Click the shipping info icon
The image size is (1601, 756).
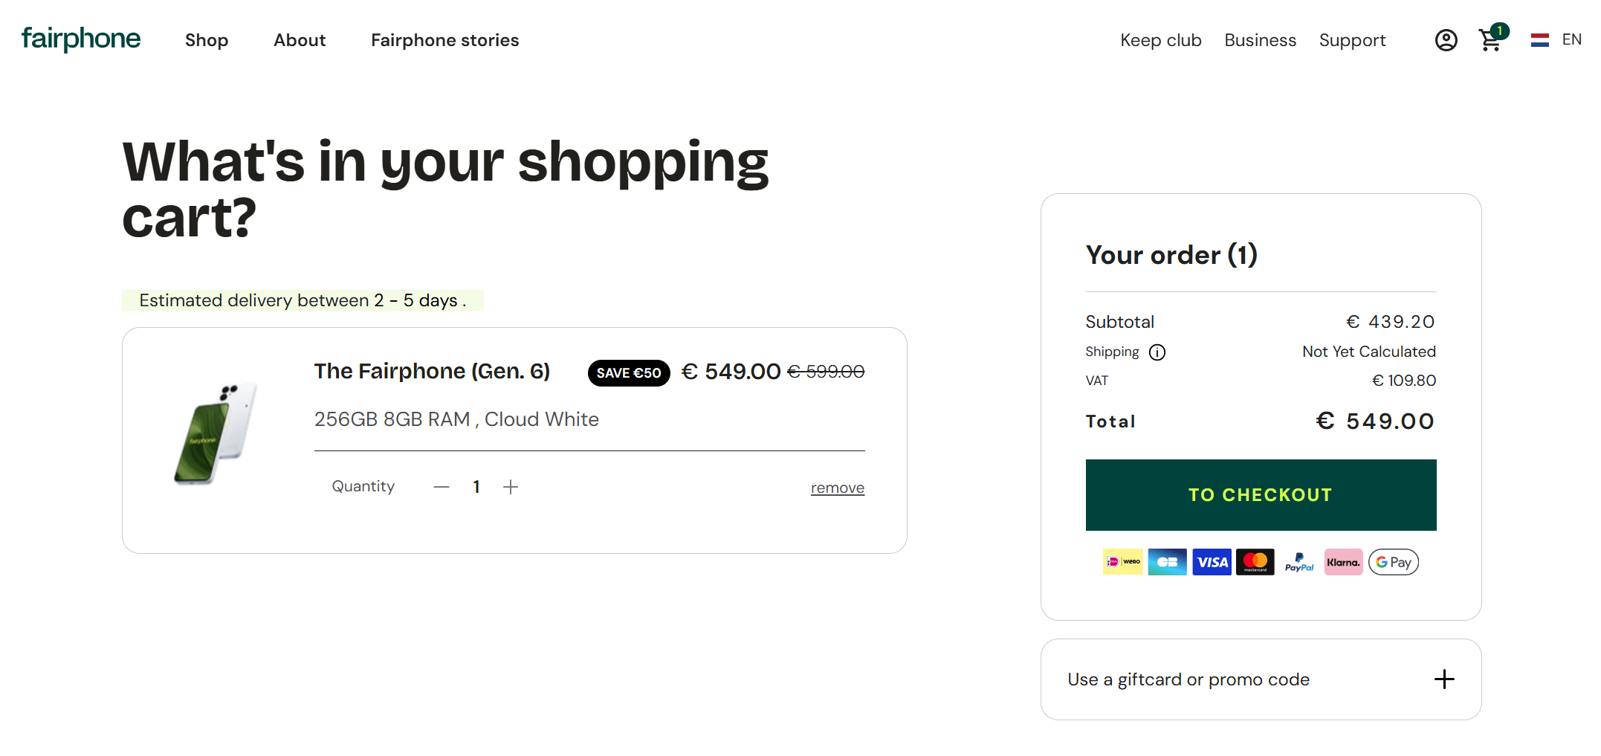[x=1157, y=352]
